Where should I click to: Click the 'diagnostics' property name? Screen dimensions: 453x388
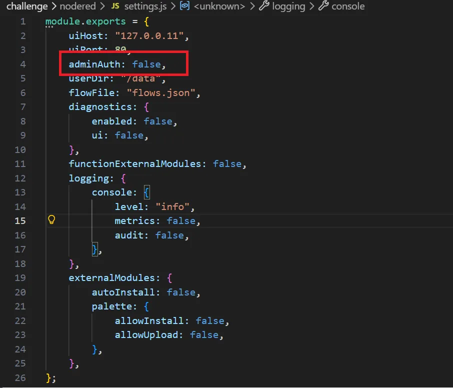tap(100, 107)
